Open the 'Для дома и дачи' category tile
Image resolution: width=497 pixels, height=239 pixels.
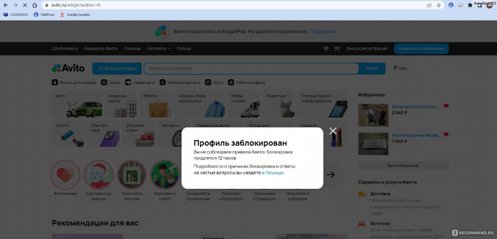click(138, 133)
